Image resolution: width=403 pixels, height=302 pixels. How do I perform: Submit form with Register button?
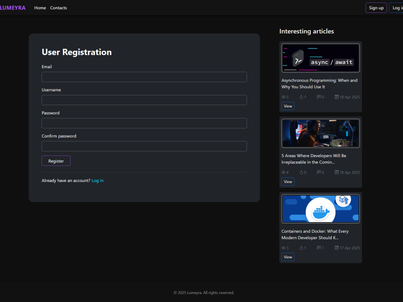pyautogui.click(x=56, y=161)
